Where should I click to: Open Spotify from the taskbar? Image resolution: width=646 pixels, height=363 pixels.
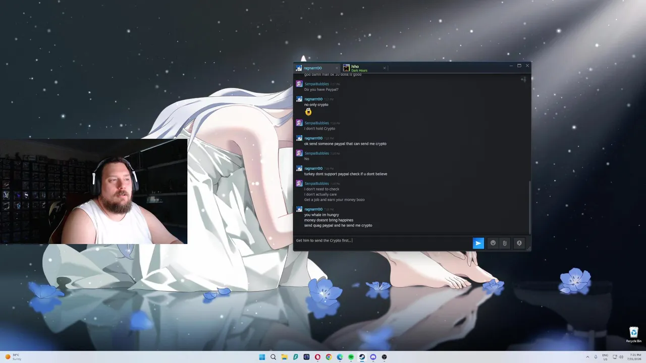351,357
